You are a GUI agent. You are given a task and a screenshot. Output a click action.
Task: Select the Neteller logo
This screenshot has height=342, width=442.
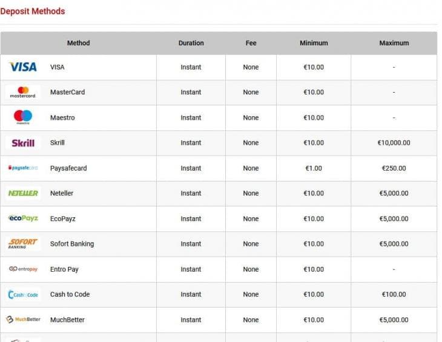(23, 193)
